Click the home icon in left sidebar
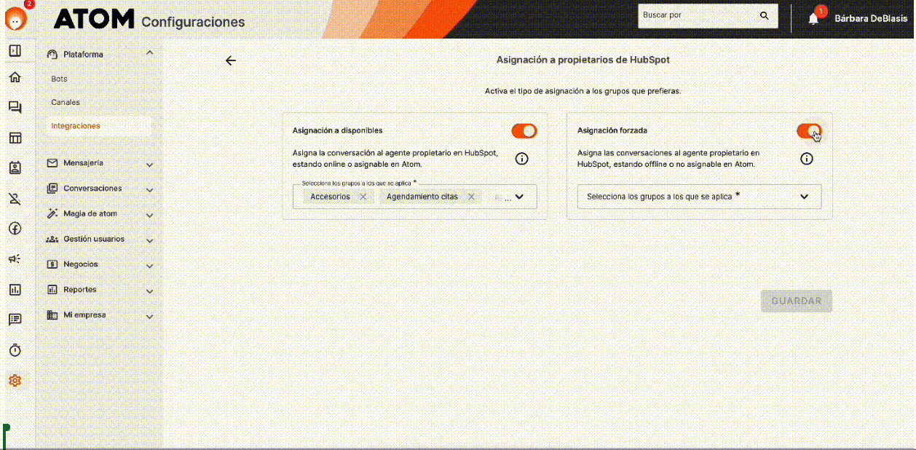 coord(15,78)
